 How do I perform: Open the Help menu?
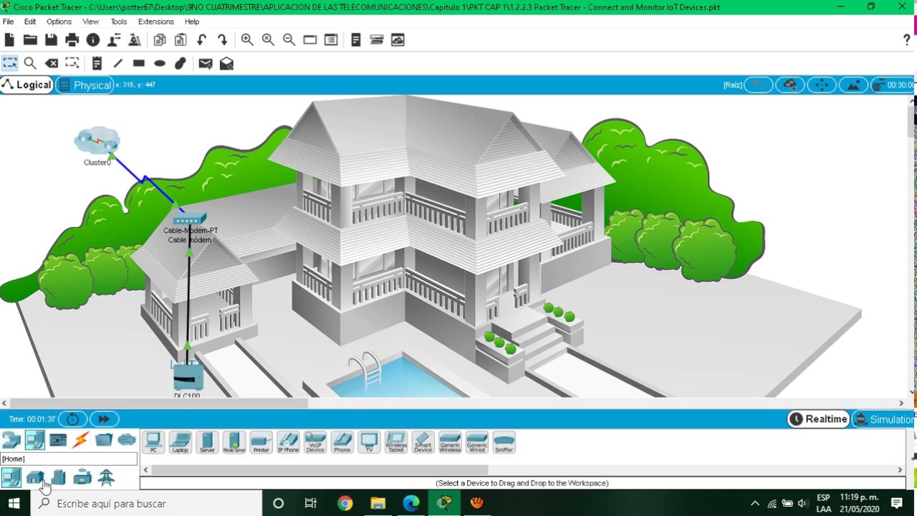click(x=192, y=21)
